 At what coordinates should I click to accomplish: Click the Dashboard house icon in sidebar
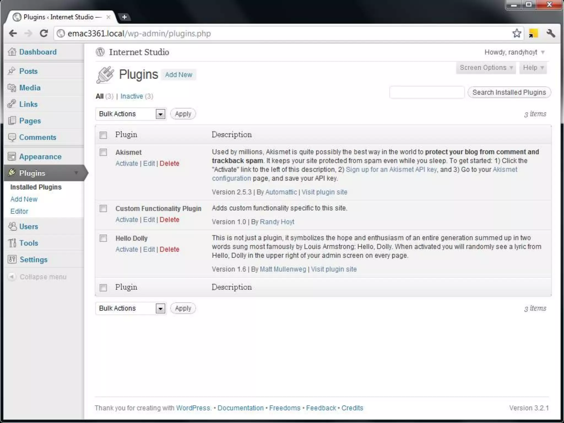point(12,52)
